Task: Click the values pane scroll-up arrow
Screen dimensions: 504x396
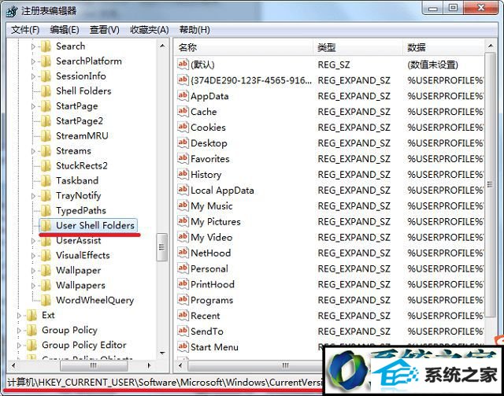Action: pos(491,46)
